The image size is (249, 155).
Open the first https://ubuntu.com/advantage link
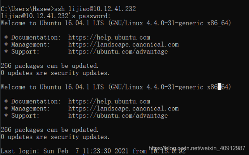(118, 52)
